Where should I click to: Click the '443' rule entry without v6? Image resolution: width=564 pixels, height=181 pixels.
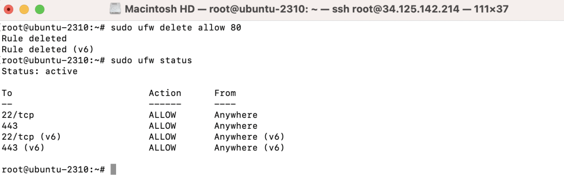(x=10, y=126)
